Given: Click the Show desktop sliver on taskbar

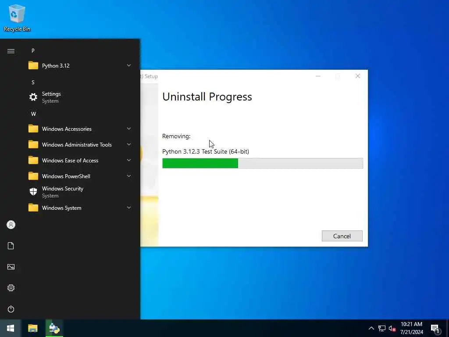Looking at the screenshot, I should pos(448,328).
